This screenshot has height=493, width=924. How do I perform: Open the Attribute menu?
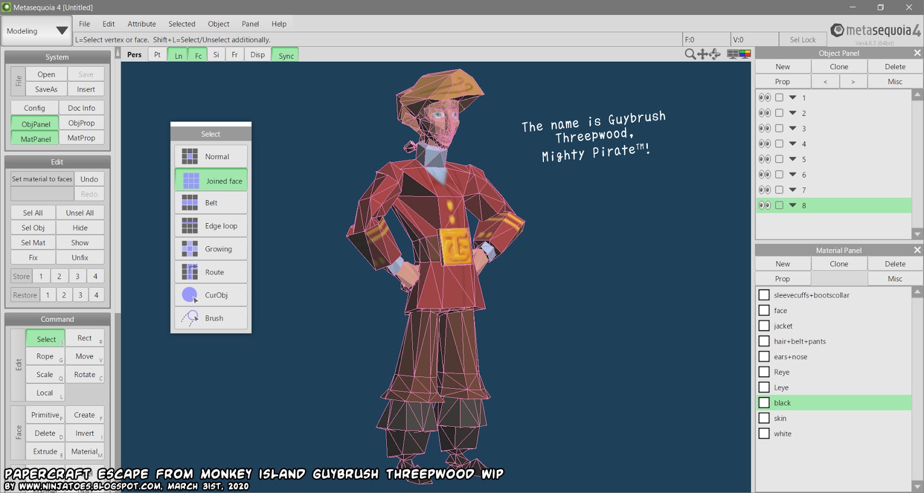click(141, 24)
